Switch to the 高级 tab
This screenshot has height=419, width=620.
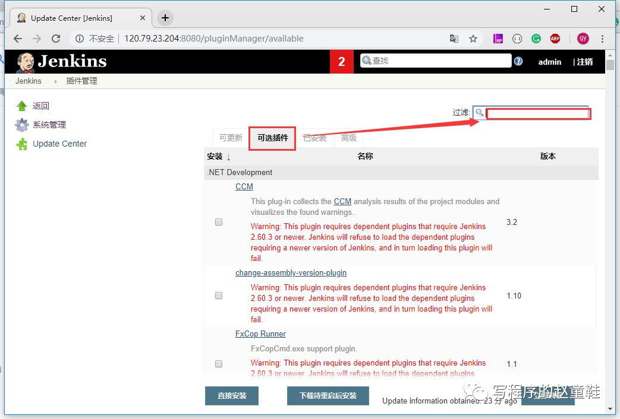click(x=349, y=138)
